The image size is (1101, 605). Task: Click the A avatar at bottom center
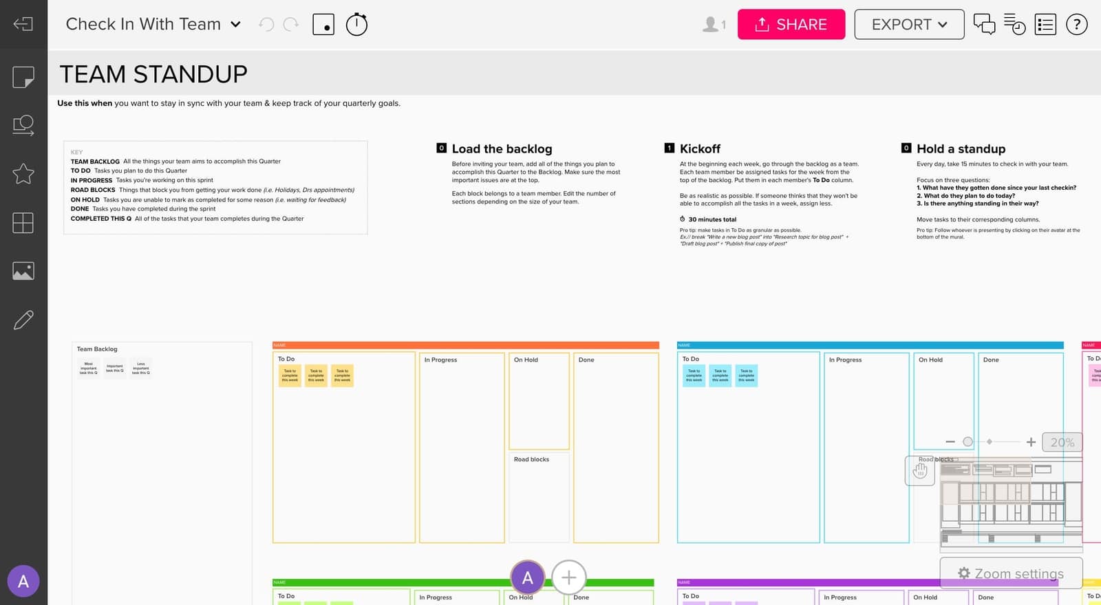pyautogui.click(x=528, y=577)
